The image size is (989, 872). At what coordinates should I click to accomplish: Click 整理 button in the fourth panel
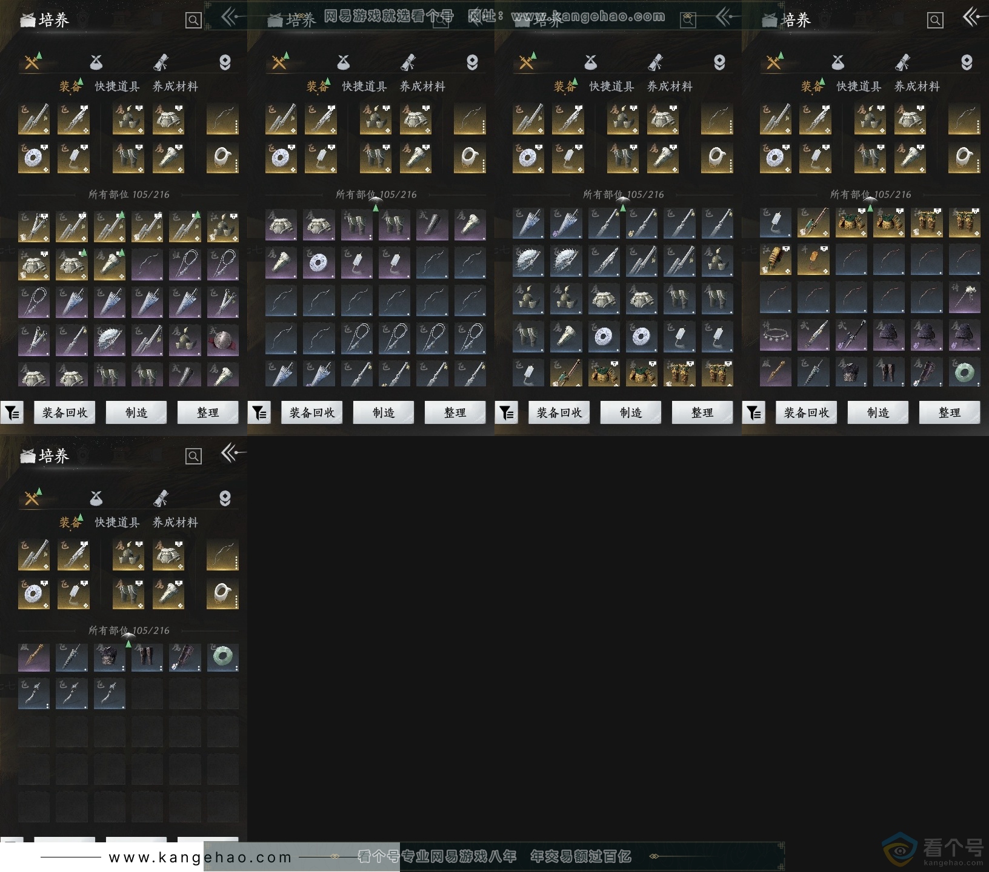pyautogui.click(x=950, y=412)
